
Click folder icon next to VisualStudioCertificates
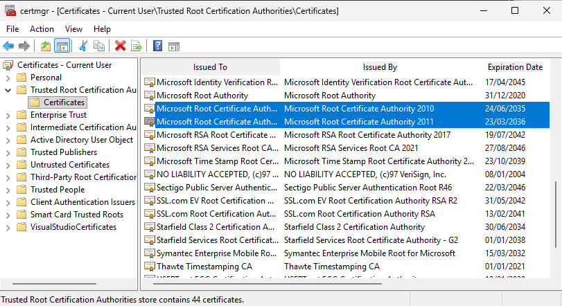pyautogui.click(x=22, y=227)
